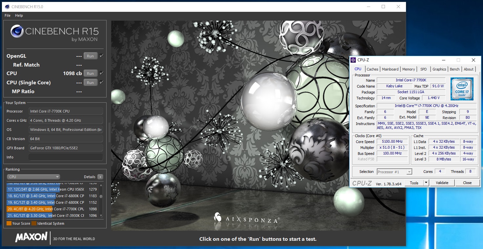Screen dimensions: 483x249
Task: Click the Cinebench icon in the title bar
Action: 7,7
